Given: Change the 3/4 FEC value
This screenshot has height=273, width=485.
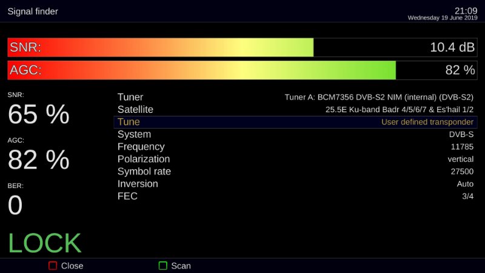Looking at the screenshot, I should click(467, 196).
